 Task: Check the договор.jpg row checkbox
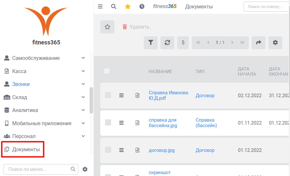point(108,150)
